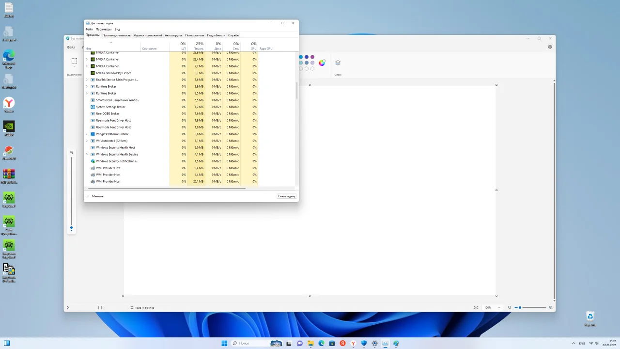The width and height of the screenshot is (620, 349).
Task: Sort by the ЦП column header
Action: [178, 46]
